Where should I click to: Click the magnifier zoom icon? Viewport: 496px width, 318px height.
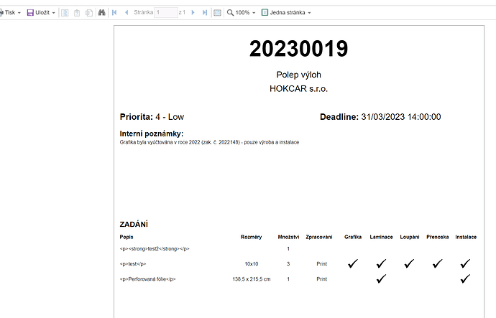(x=230, y=13)
